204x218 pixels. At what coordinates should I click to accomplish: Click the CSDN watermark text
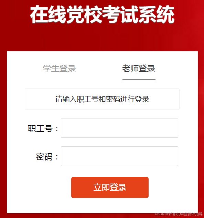pos(179,214)
